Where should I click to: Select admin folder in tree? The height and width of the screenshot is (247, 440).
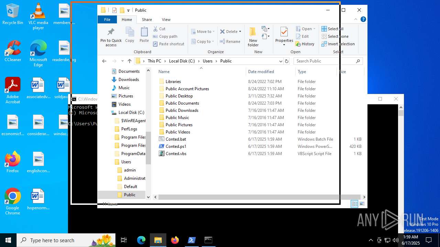click(x=130, y=170)
